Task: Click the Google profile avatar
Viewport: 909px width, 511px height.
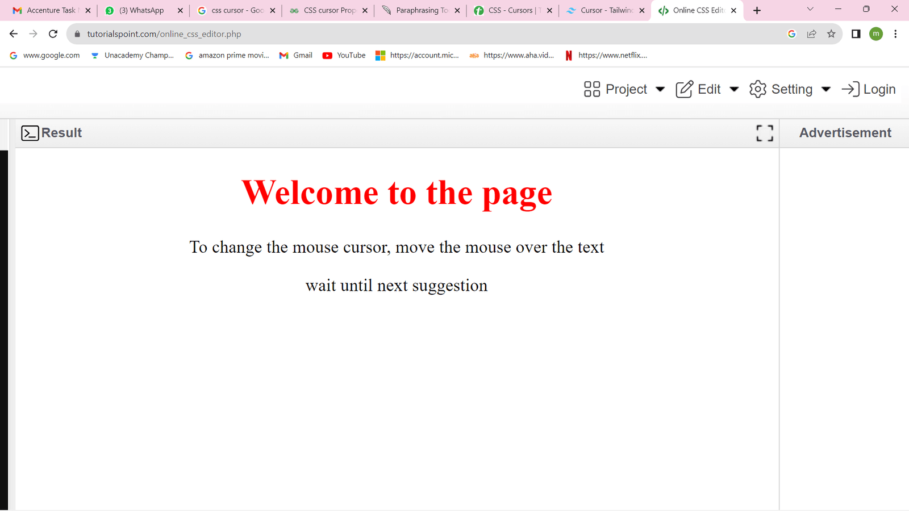Action: click(875, 33)
